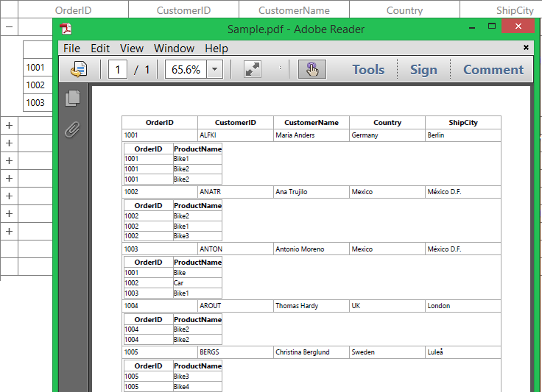Open the Tools pane
542x392 pixels.
368,70
